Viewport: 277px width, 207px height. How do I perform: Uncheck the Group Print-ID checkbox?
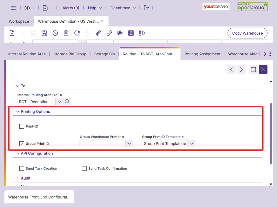coord(22,144)
